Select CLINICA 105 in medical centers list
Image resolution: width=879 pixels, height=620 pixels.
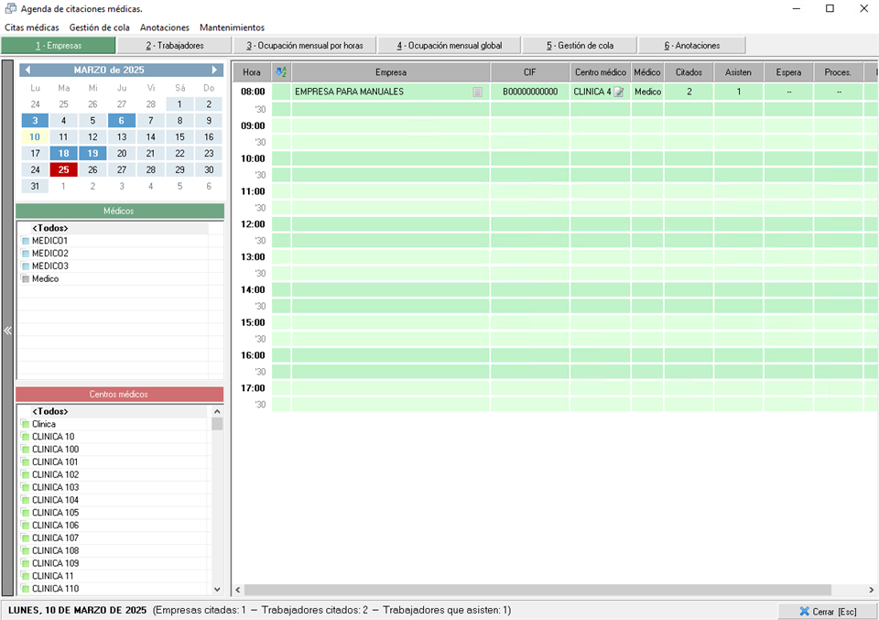(x=55, y=513)
